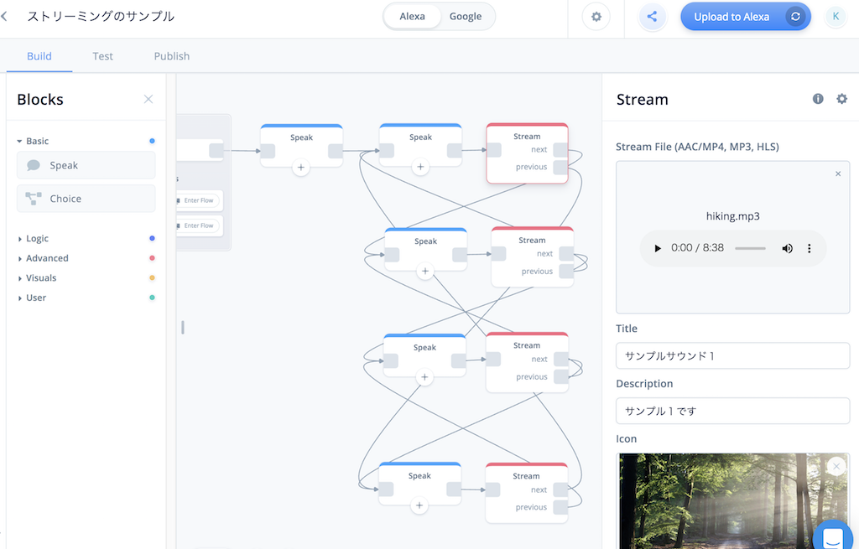859x549 pixels.
Task: Select the Speak block in Blocks panel
Action: point(86,165)
